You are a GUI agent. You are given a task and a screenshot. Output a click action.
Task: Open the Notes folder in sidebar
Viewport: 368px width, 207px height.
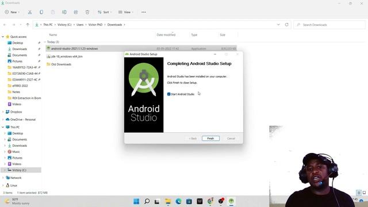click(16, 92)
